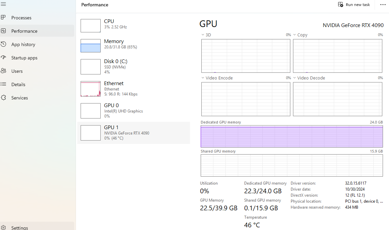The width and height of the screenshot is (389, 230).
Task: Click the Utilization 0% value
Action: pos(204,191)
